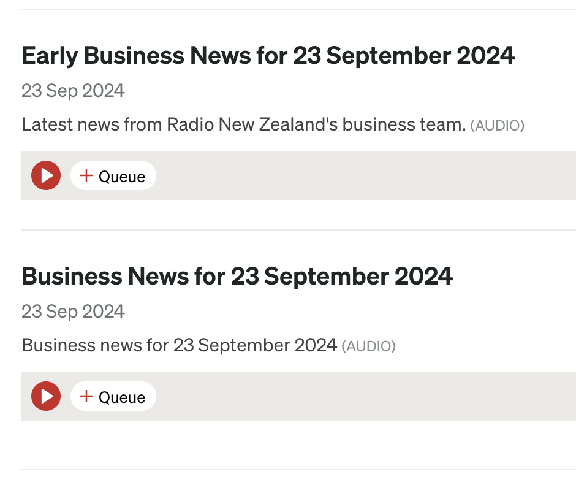Click the audio player bar of Early Business News

368,175
